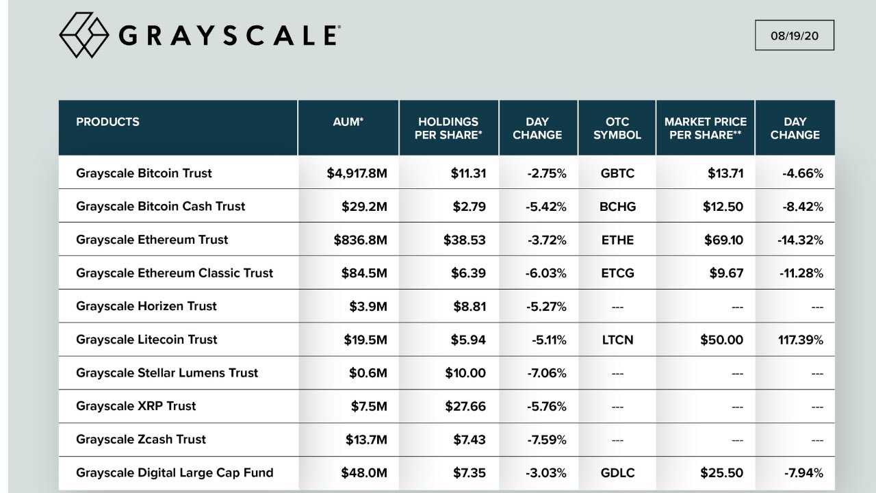Image resolution: width=876 pixels, height=493 pixels.
Task: Click the 08/19/20 date box
Action: [x=795, y=36]
